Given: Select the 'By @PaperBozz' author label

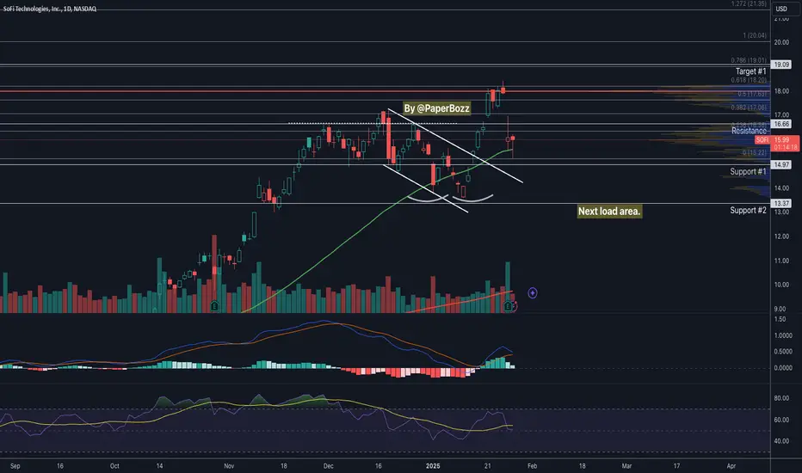Looking at the screenshot, I should [436, 108].
